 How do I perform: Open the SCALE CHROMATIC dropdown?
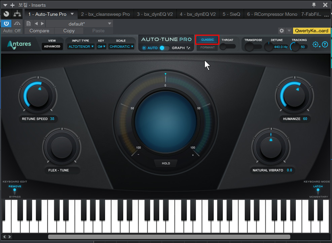click(121, 46)
